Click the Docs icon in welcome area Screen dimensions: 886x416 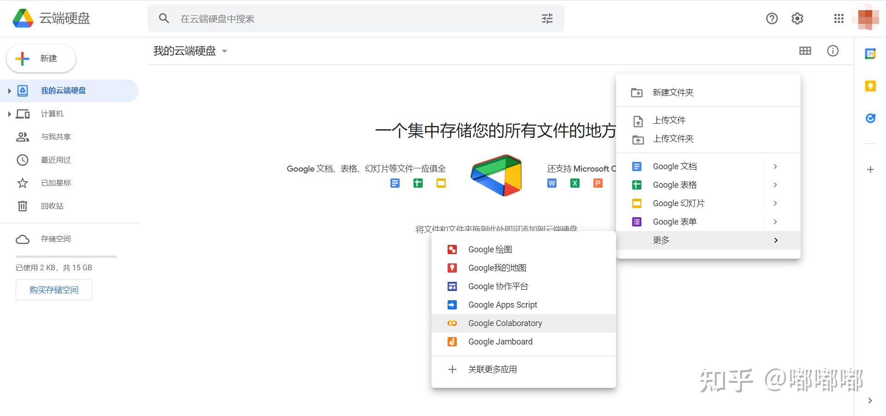coord(395,183)
